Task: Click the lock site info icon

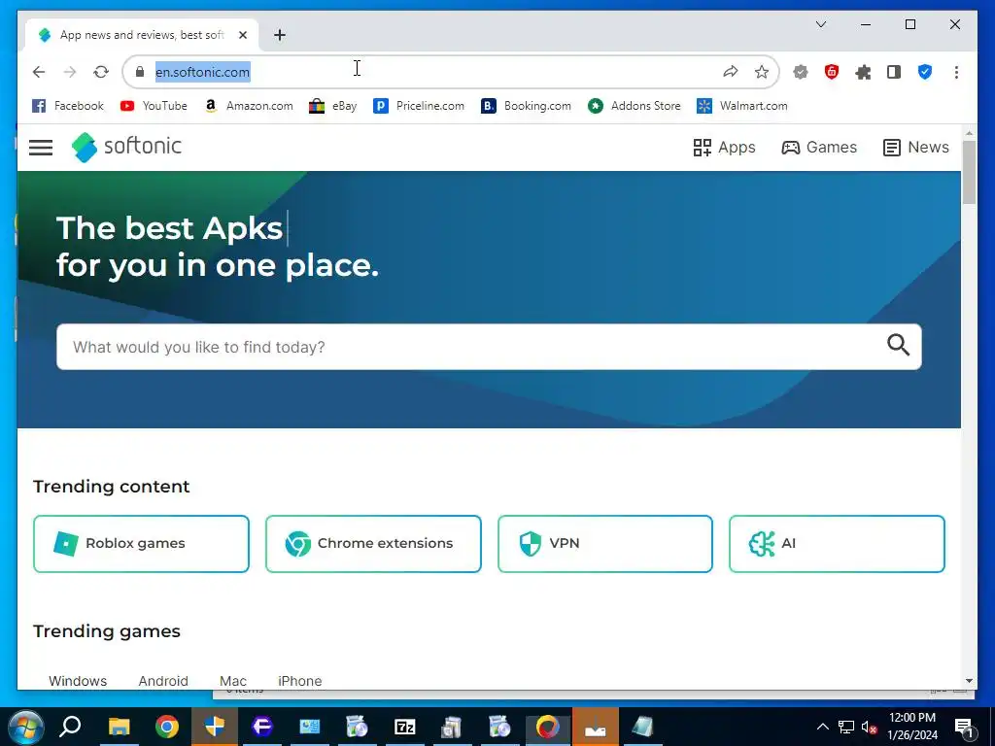Action: 140,72
